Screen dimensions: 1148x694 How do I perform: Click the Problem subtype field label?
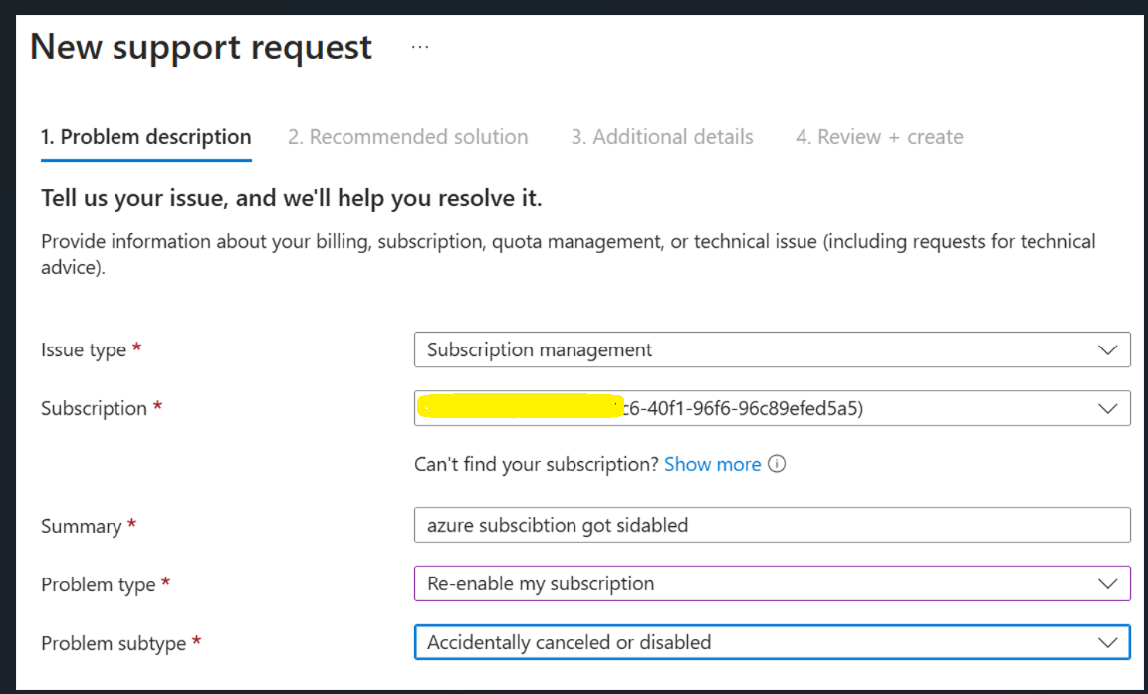(x=114, y=644)
